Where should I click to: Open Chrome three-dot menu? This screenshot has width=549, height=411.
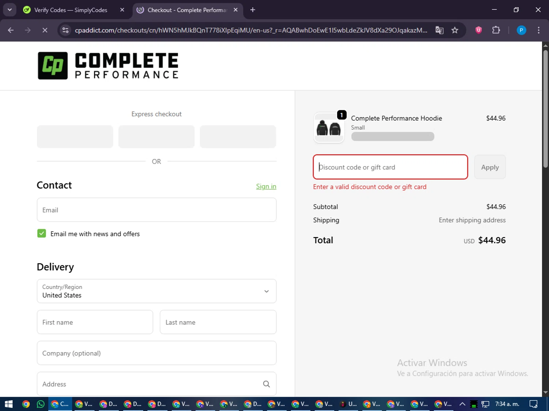coord(538,30)
